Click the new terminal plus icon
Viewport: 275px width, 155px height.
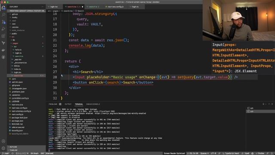pos(263,104)
